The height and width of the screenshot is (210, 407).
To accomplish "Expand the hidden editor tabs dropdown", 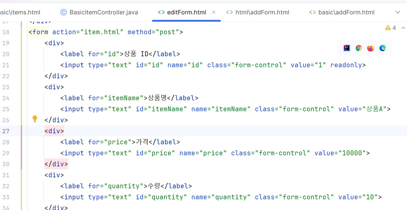I will 398,12.
